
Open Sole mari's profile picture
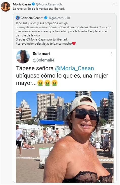23,57
